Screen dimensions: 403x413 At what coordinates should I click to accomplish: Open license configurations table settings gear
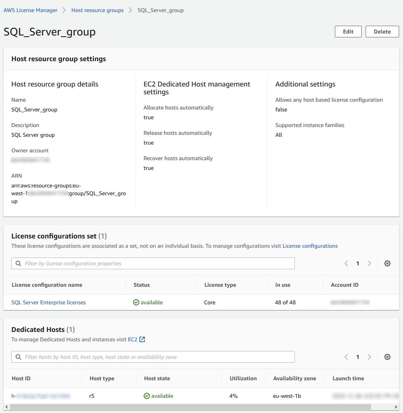(x=387, y=263)
